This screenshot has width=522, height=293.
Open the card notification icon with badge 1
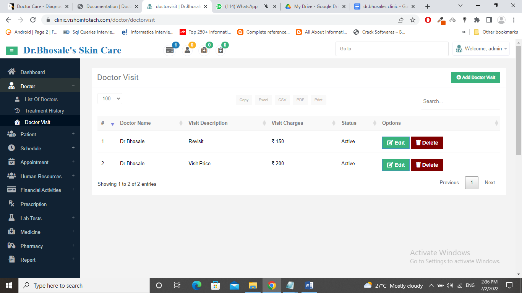pyautogui.click(x=170, y=50)
